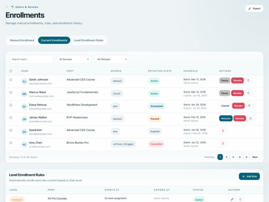The width and height of the screenshot is (269, 202).
Task: Click the EP avatar for Elena Petrova
Action: pos(24,106)
